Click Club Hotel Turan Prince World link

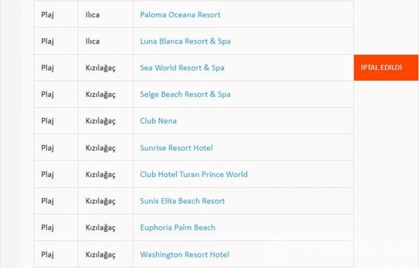coord(194,174)
